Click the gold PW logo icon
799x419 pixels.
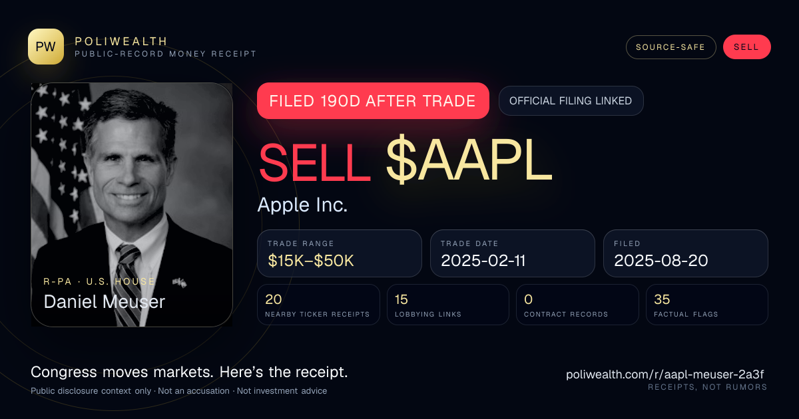pos(46,47)
